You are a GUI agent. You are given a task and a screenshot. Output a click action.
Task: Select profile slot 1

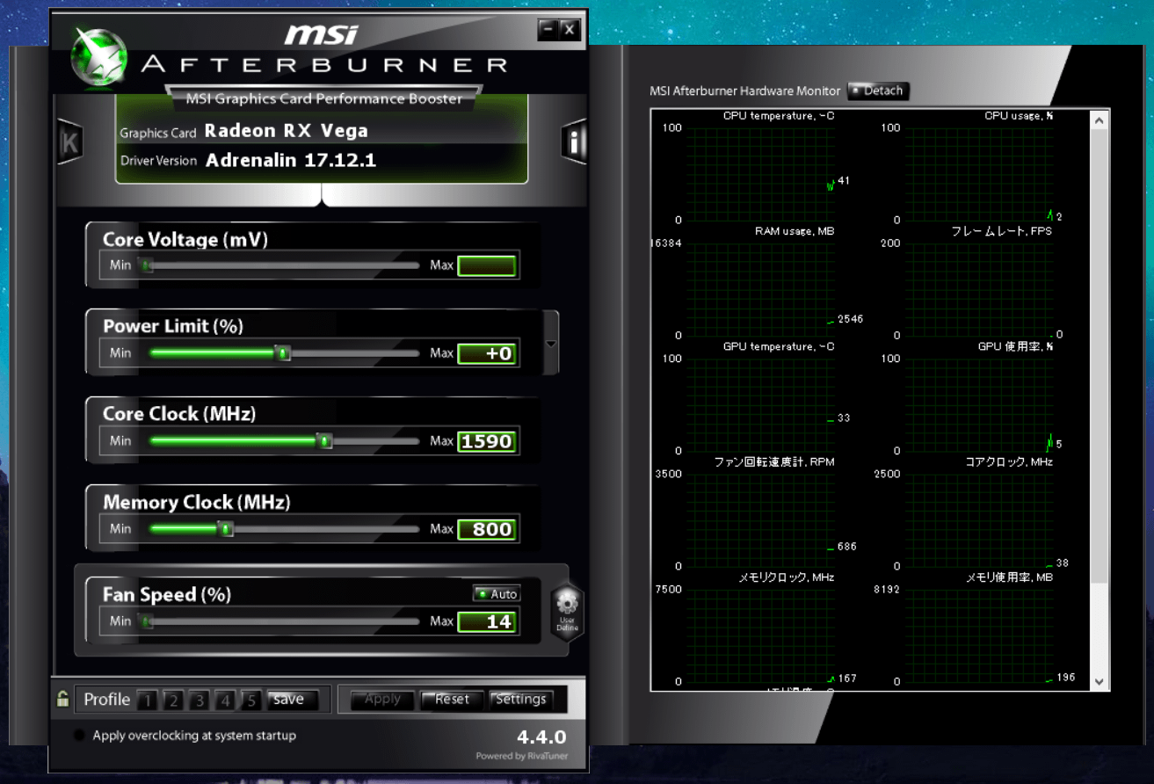point(148,701)
